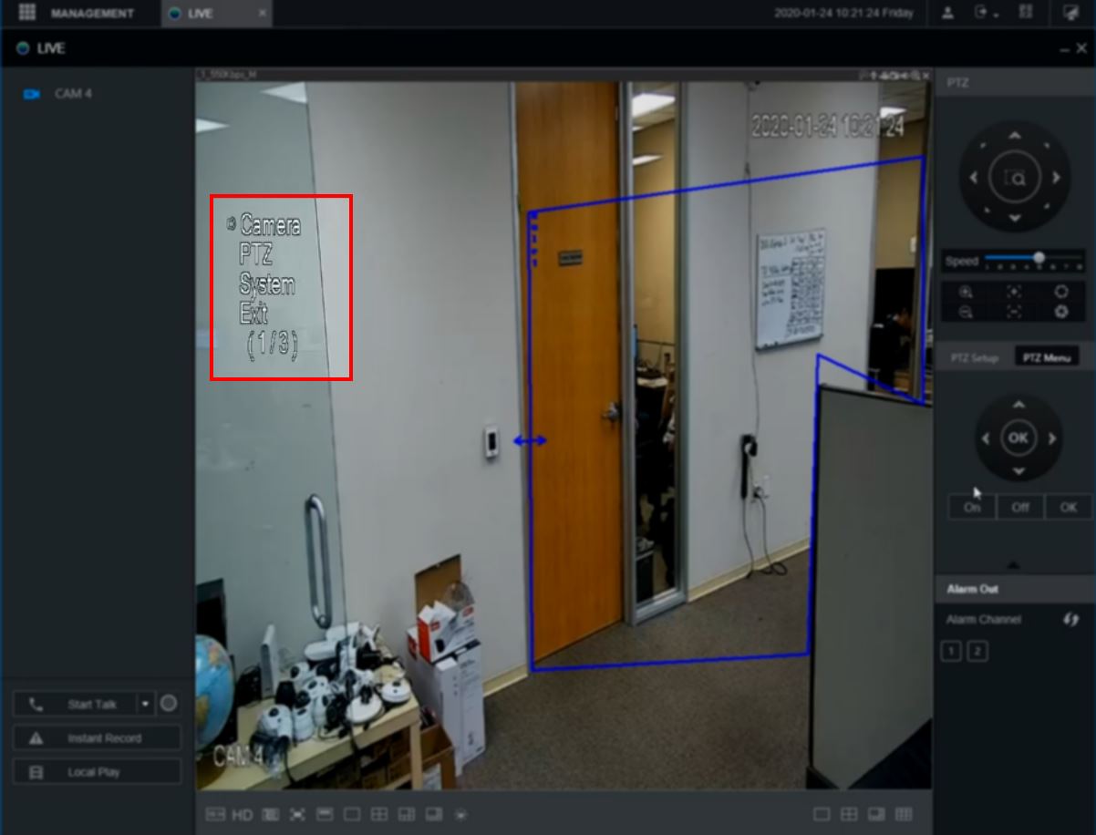The height and width of the screenshot is (835, 1096).
Task: Toggle alarm output channel 2
Action: point(977,651)
